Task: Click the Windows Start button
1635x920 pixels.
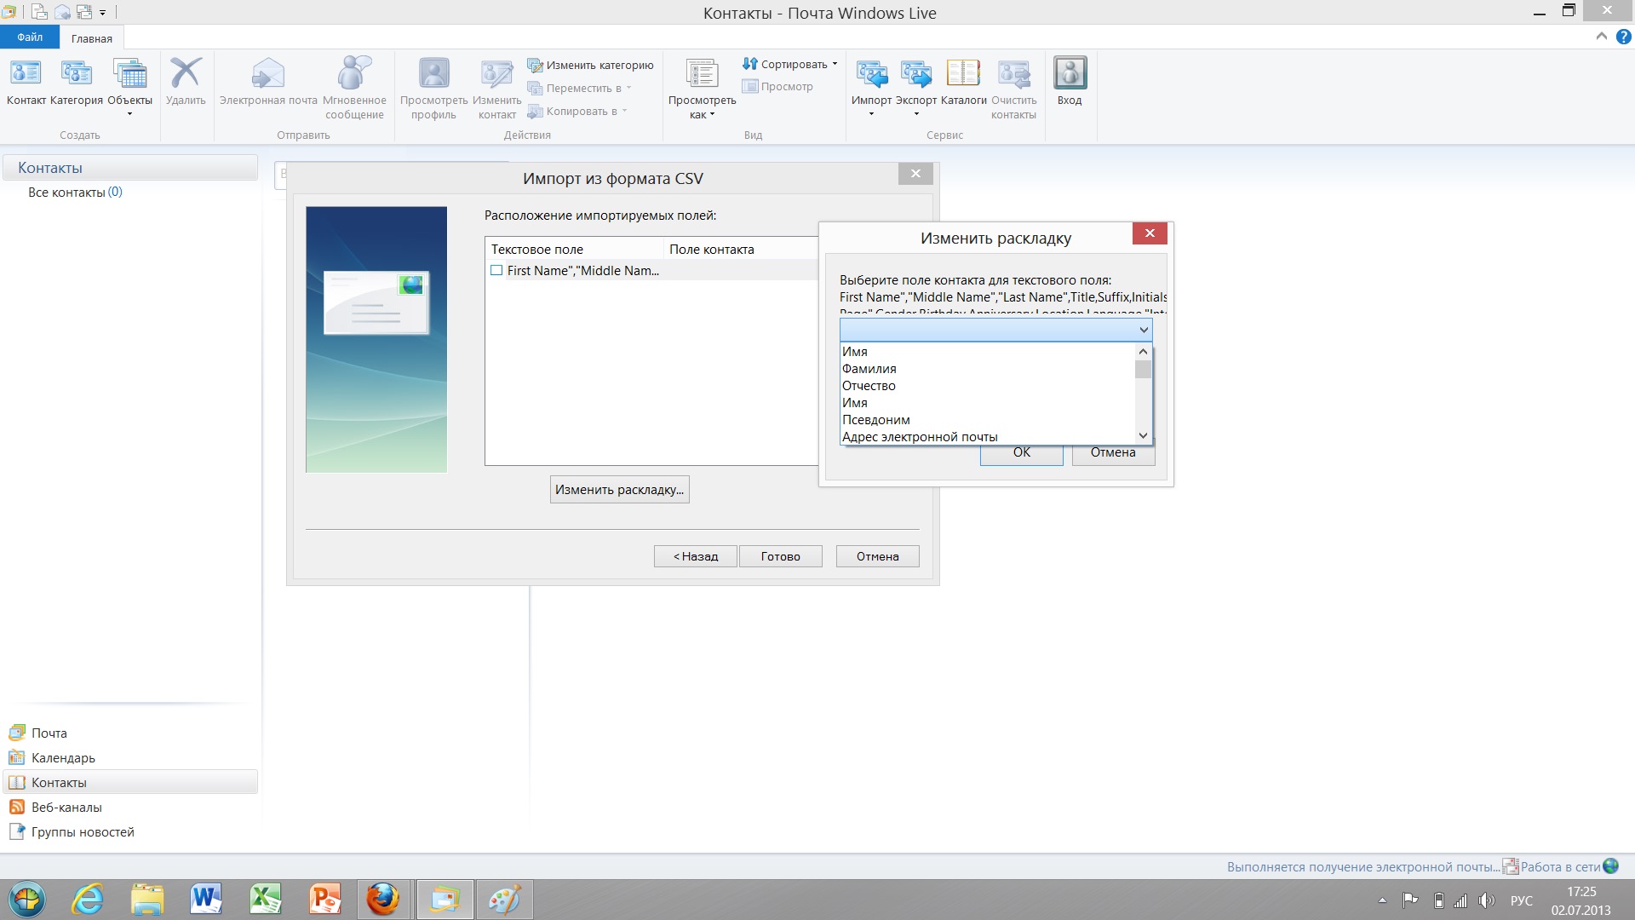Action: (x=27, y=900)
